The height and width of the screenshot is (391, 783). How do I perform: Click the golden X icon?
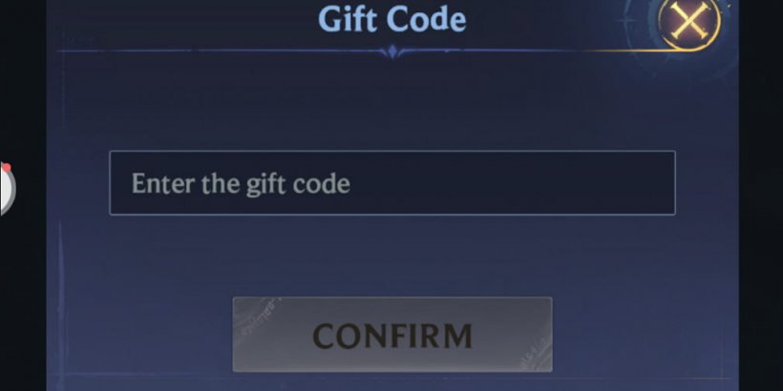[689, 20]
